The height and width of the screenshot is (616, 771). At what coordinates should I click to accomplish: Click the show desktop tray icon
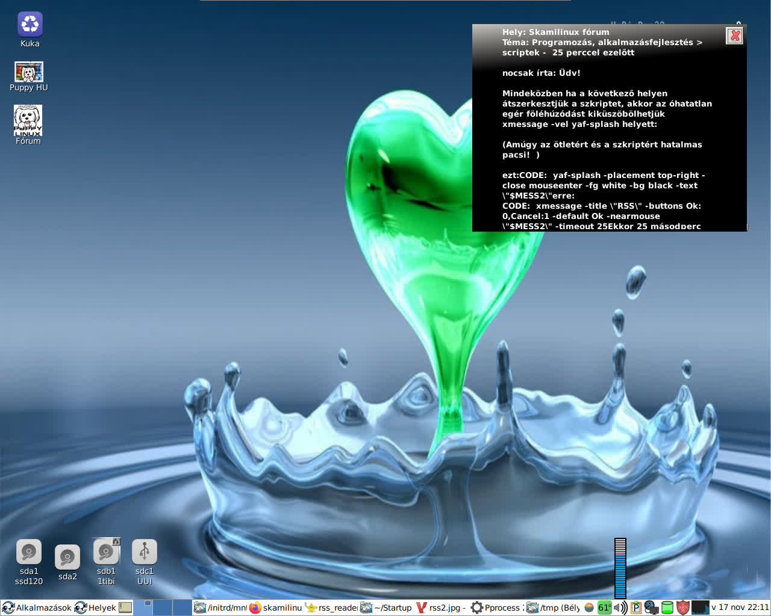[x=125, y=608]
